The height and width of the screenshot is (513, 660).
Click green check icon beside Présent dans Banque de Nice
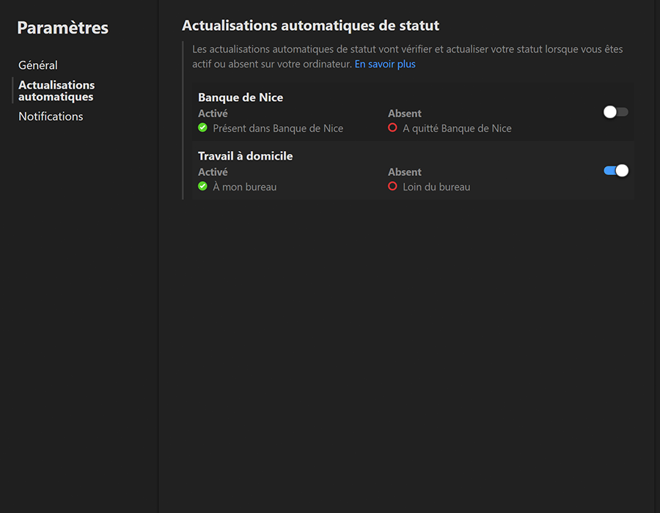click(203, 128)
